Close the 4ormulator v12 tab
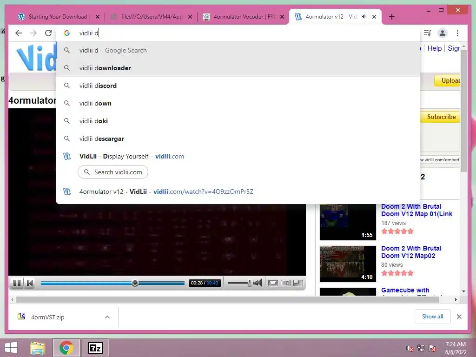Screen dimensions: 476x357 click(x=374, y=17)
